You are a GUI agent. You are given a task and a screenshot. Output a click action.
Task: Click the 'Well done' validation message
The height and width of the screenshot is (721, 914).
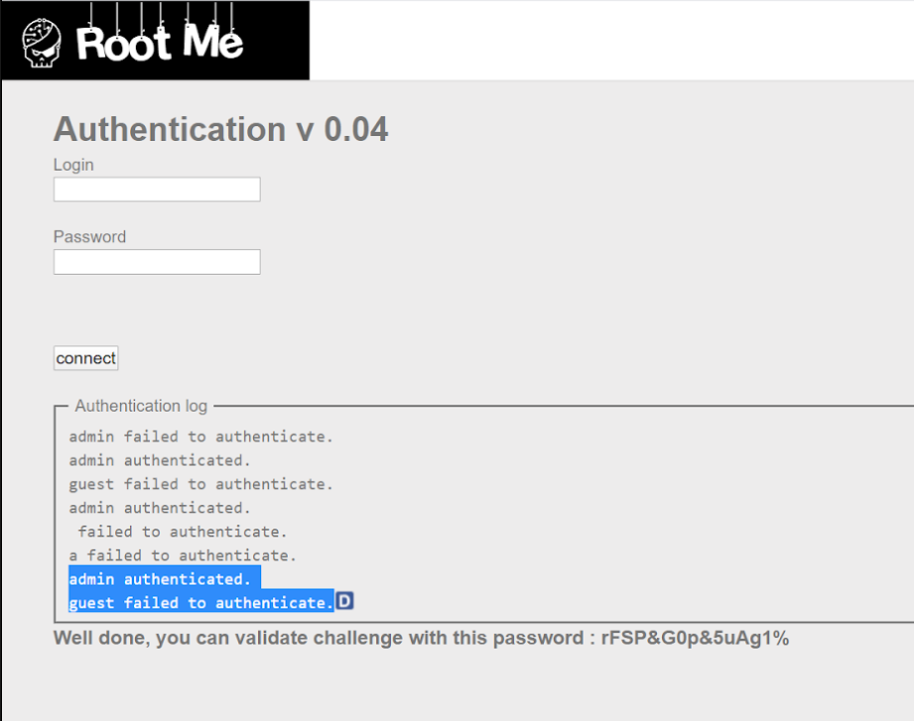(x=318, y=638)
